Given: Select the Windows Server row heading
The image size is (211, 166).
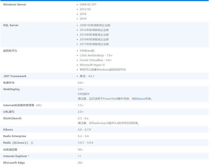Looking at the screenshot, I should pos(15,5).
